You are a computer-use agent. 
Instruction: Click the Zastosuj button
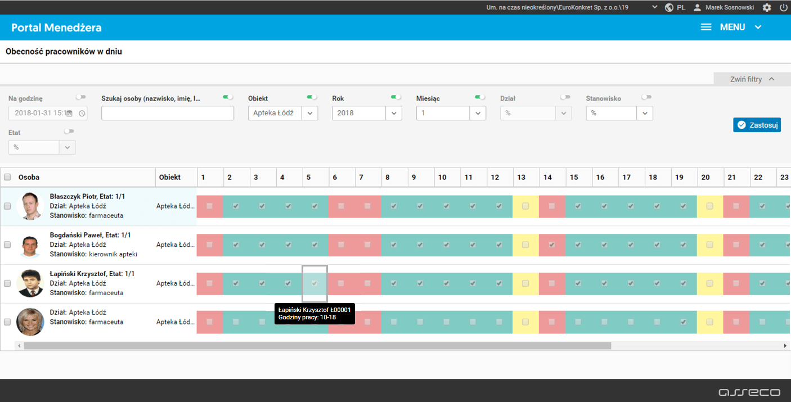tap(757, 125)
